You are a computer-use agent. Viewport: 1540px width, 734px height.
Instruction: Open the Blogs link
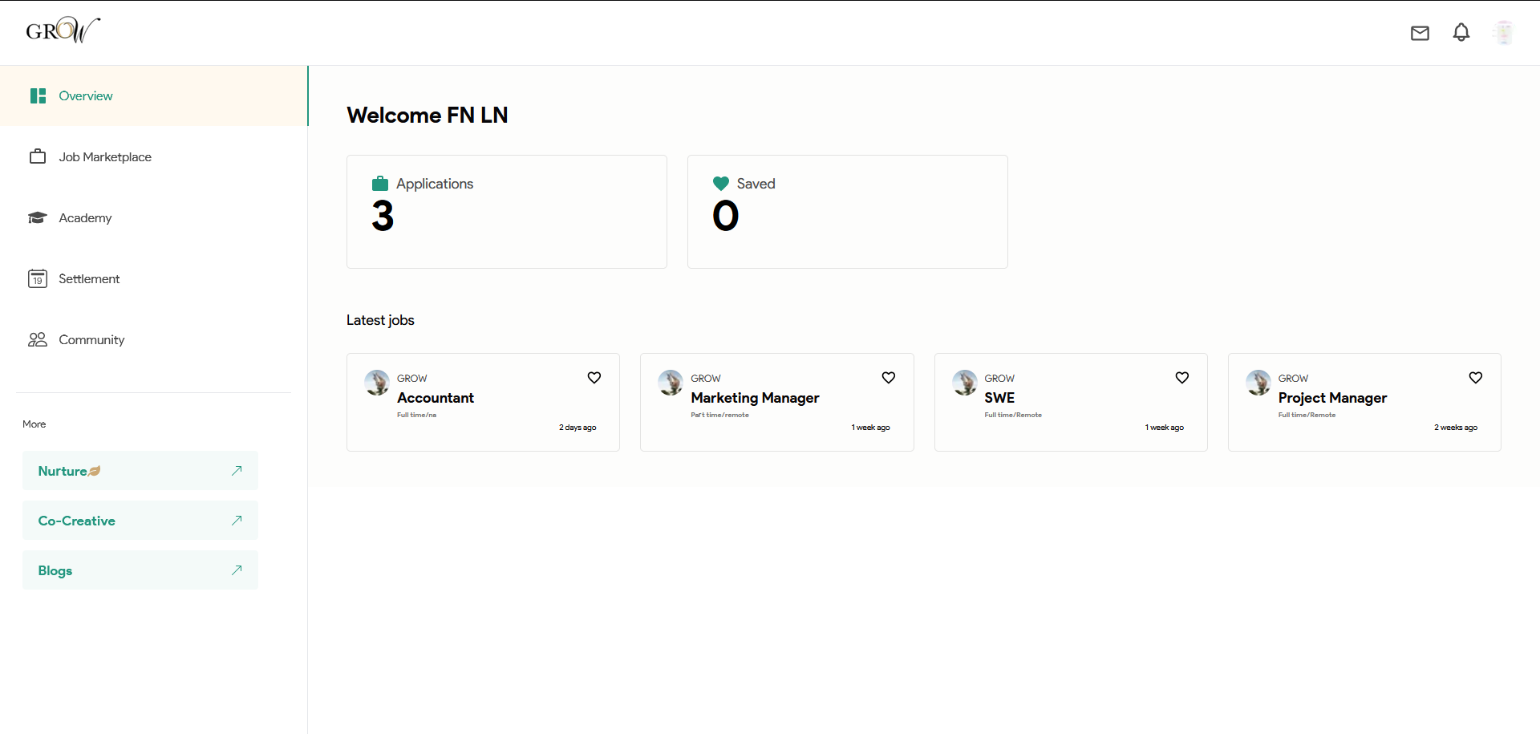[x=140, y=570]
